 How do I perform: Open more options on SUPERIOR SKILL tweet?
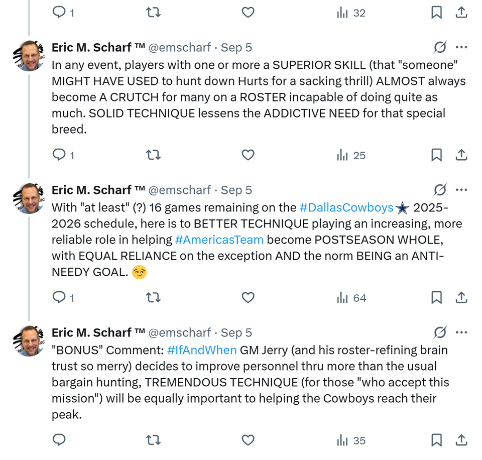[x=461, y=48]
